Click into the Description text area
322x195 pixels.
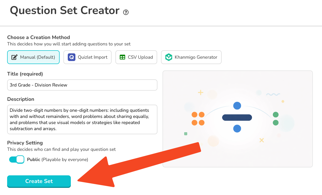[82, 119]
